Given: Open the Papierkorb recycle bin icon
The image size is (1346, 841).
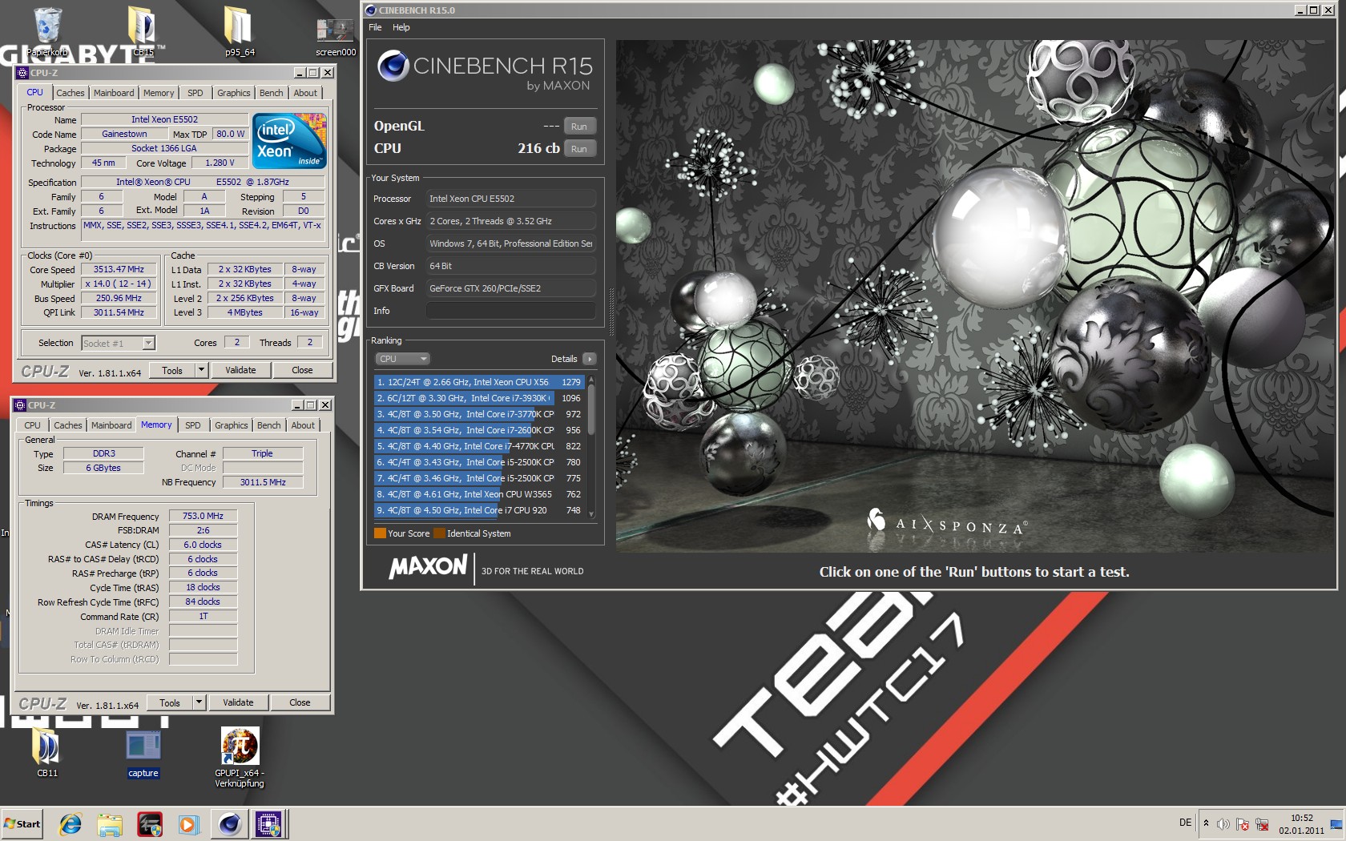Looking at the screenshot, I should (x=47, y=30).
